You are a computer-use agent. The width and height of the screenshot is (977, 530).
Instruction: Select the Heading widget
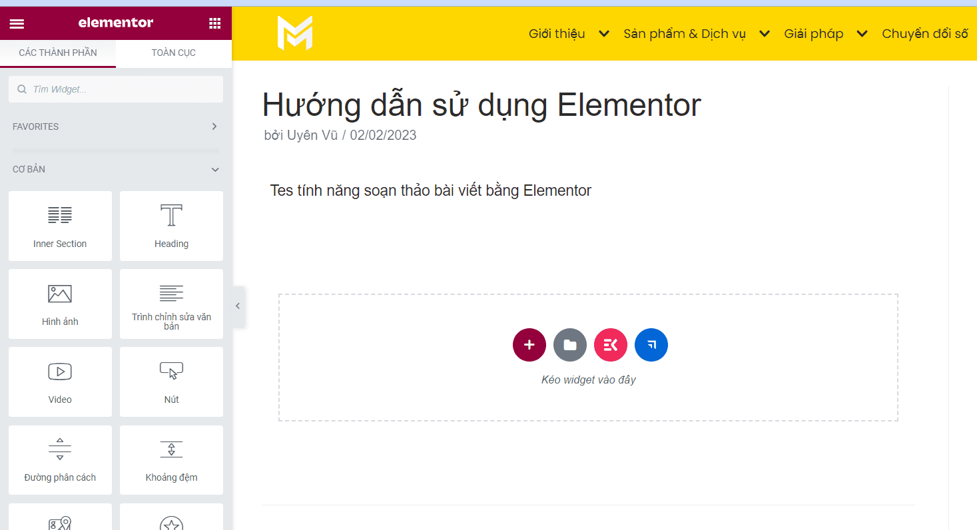[171, 226]
